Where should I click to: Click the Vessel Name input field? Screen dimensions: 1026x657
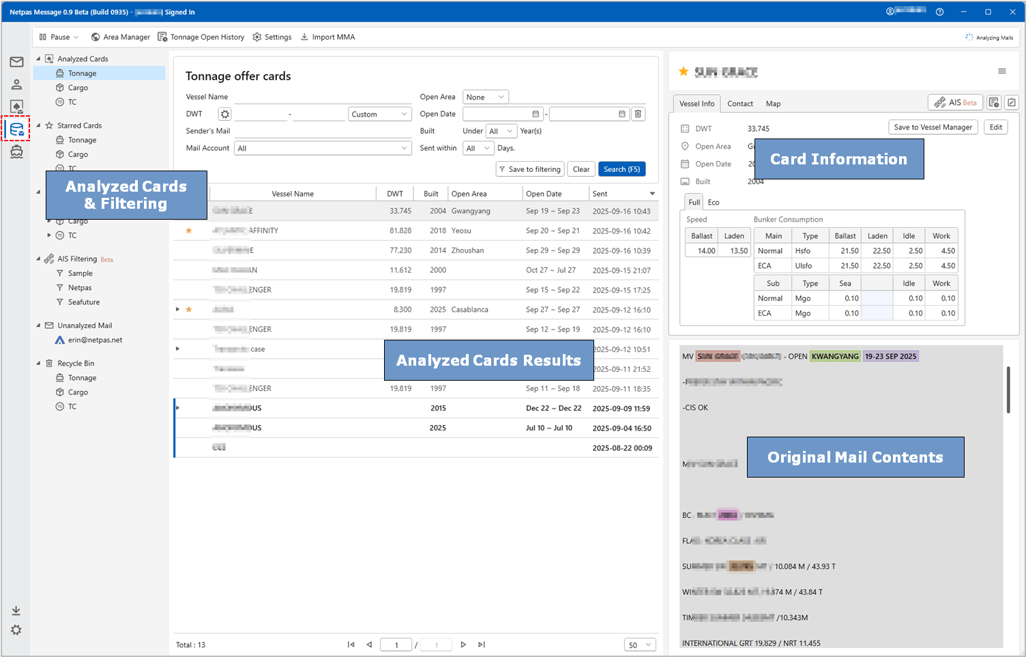[x=321, y=97]
